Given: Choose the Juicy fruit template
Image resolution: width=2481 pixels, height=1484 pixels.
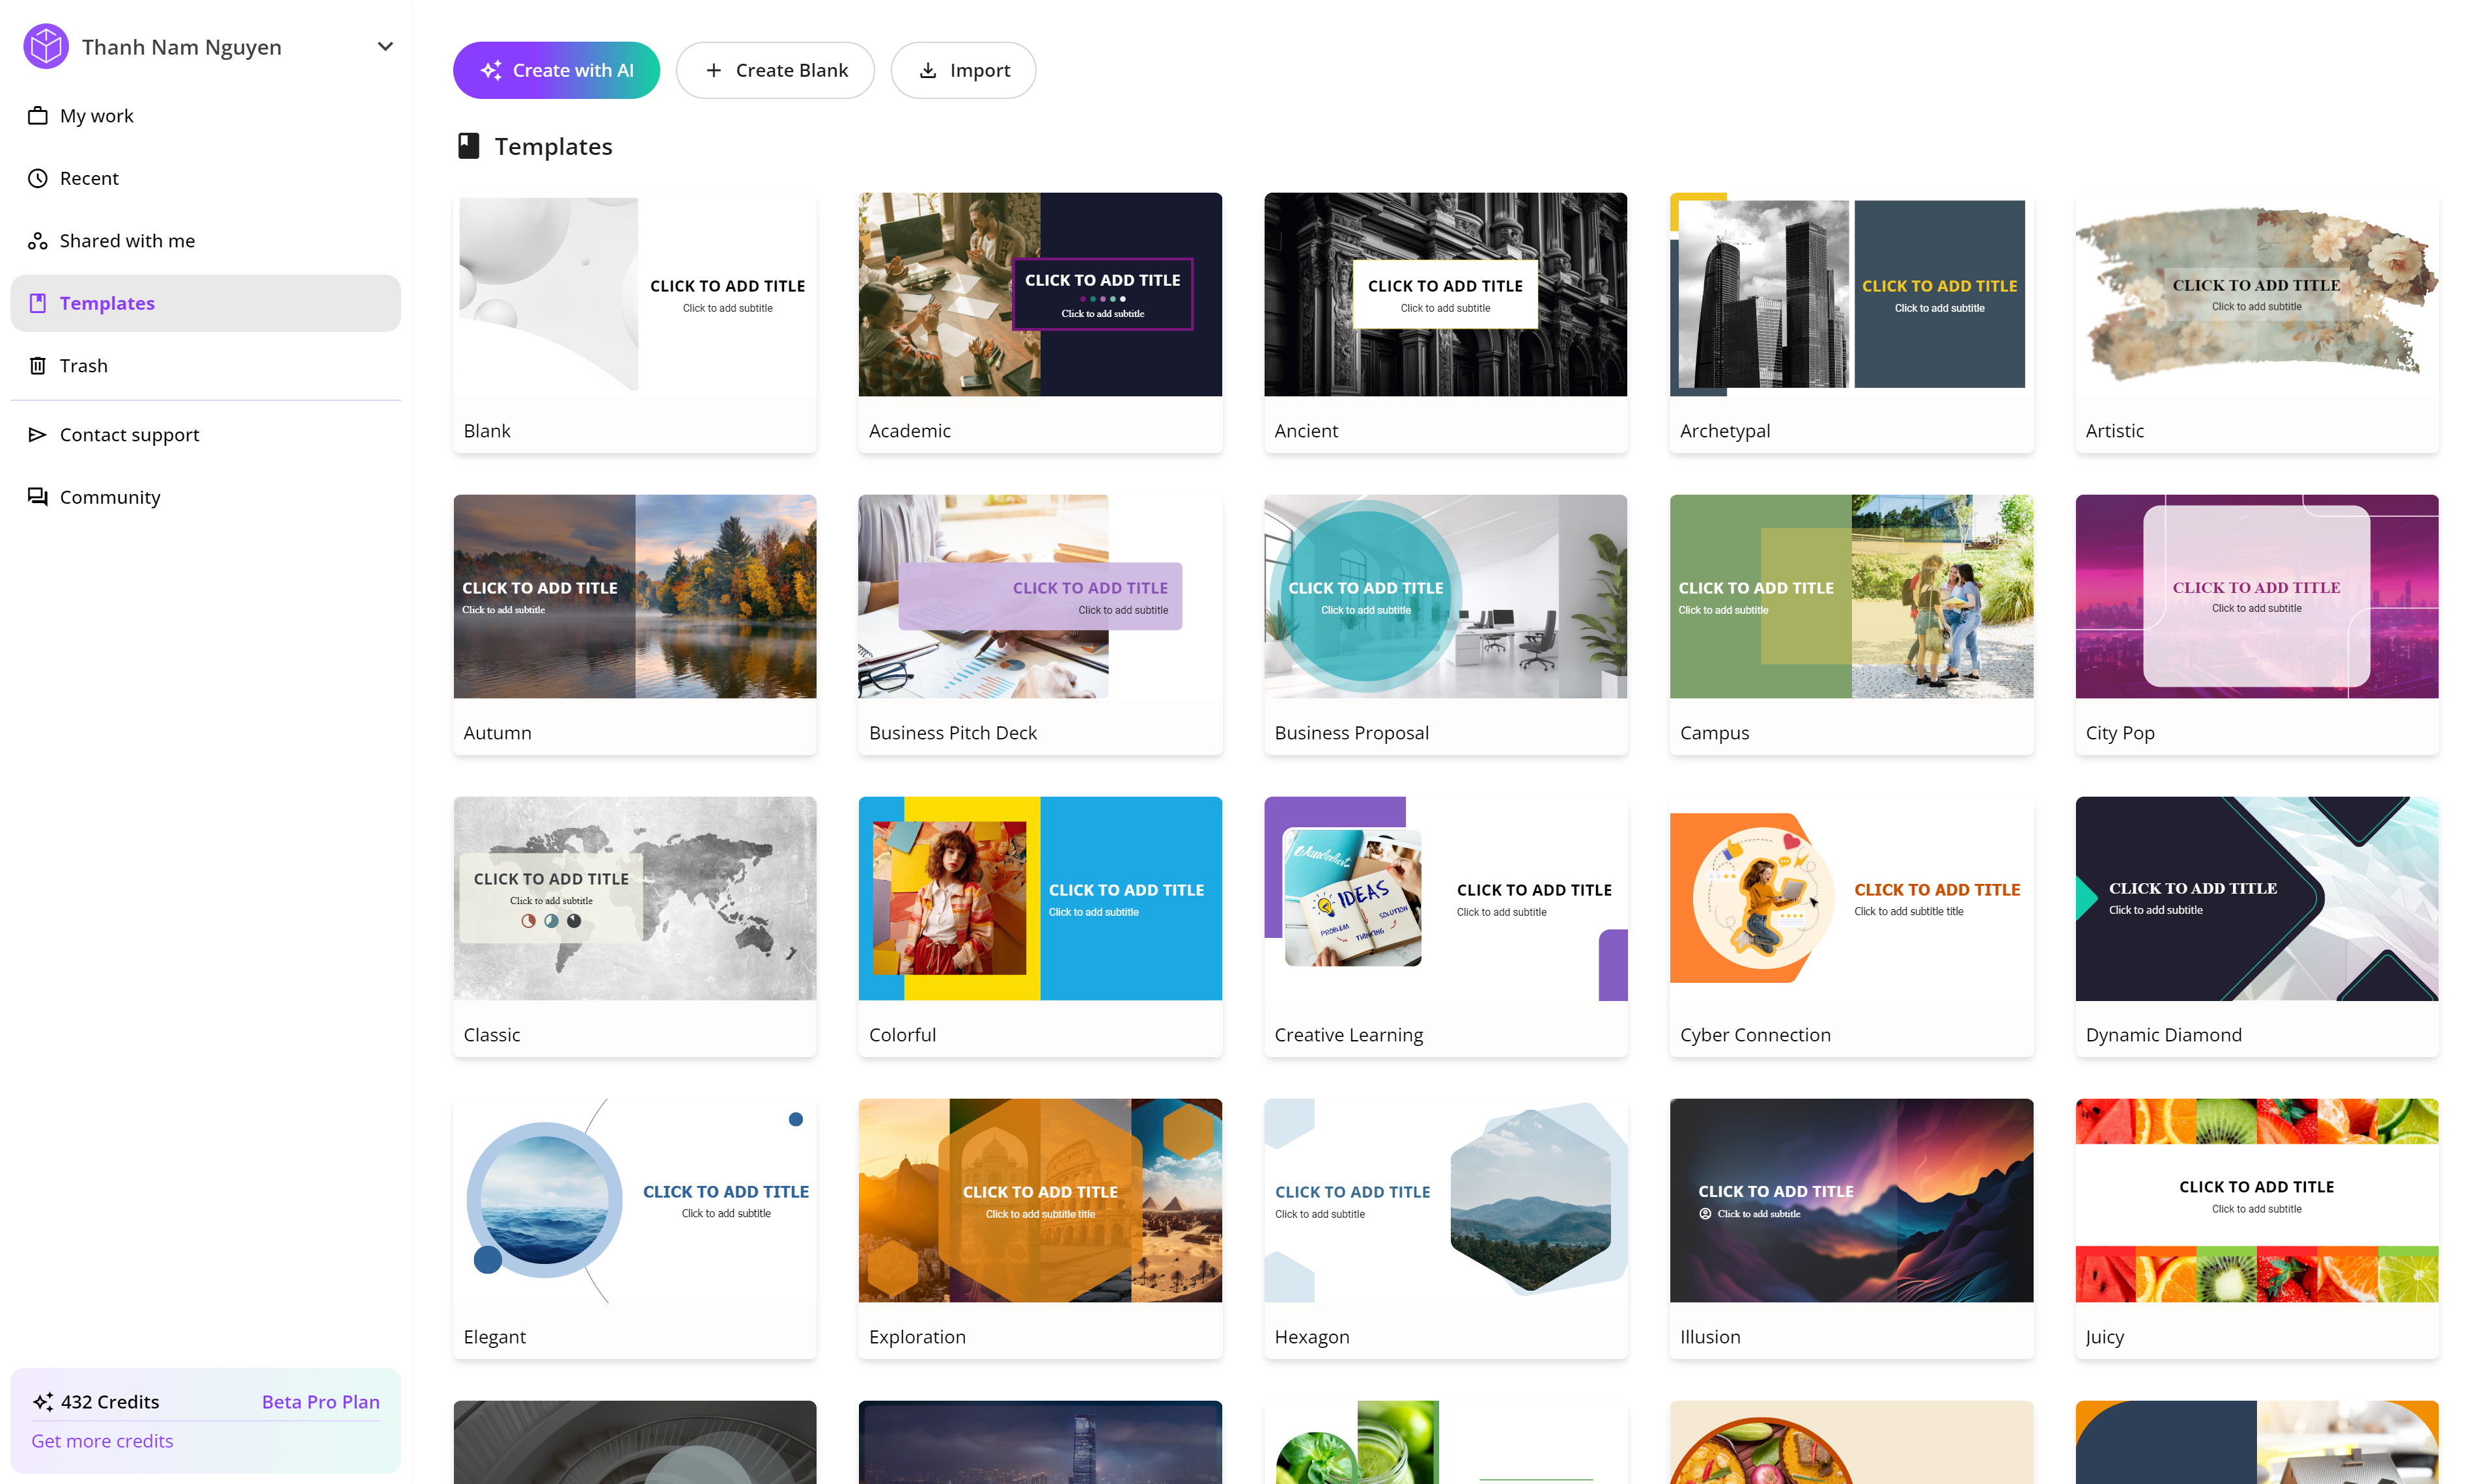Looking at the screenshot, I should pyautogui.click(x=2256, y=1200).
